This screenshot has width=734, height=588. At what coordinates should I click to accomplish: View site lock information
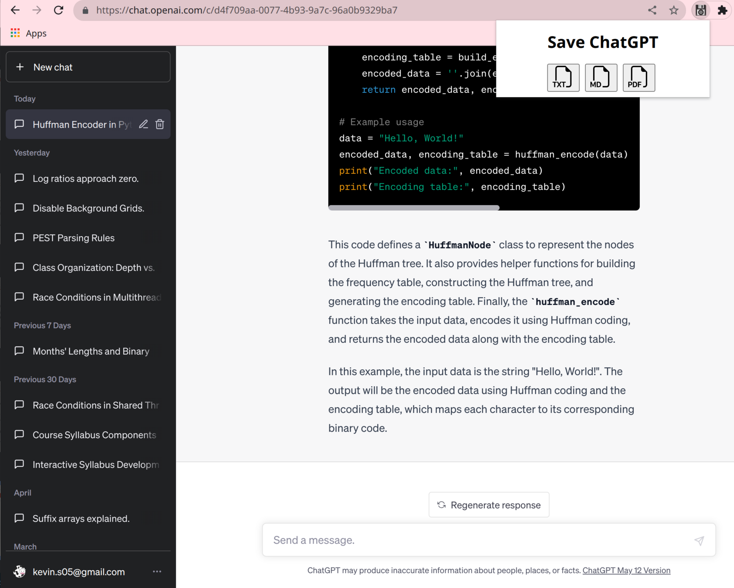click(x=85, y=10)
